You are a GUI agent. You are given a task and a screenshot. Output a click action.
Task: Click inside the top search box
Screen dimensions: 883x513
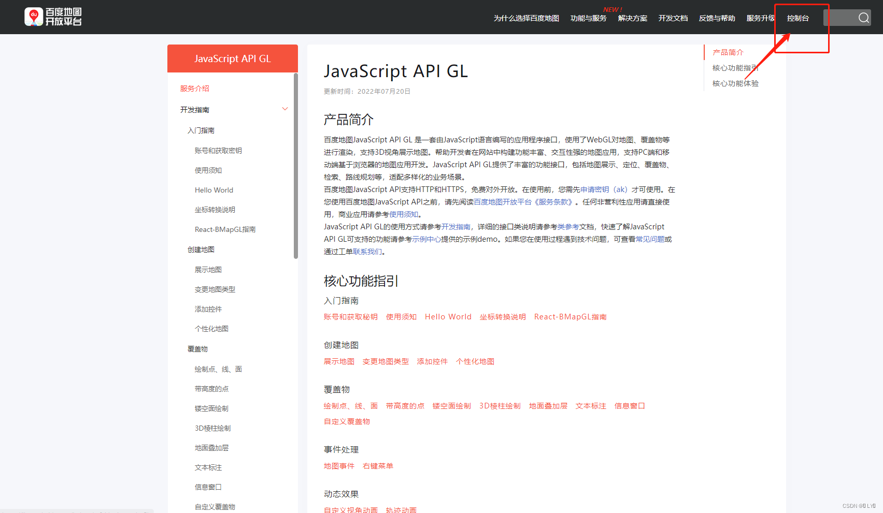point(842,17)
